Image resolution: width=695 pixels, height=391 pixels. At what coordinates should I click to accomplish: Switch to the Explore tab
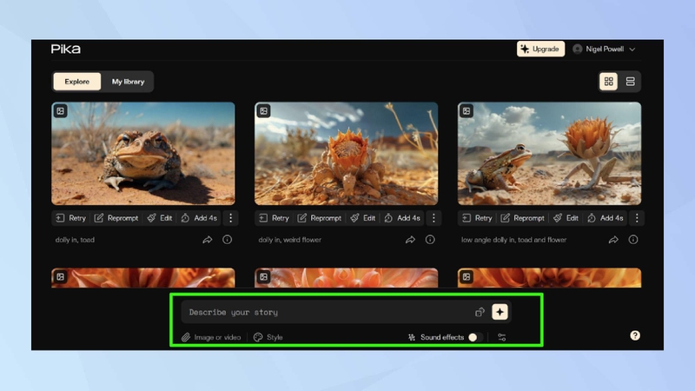click(x=77, y=82)
